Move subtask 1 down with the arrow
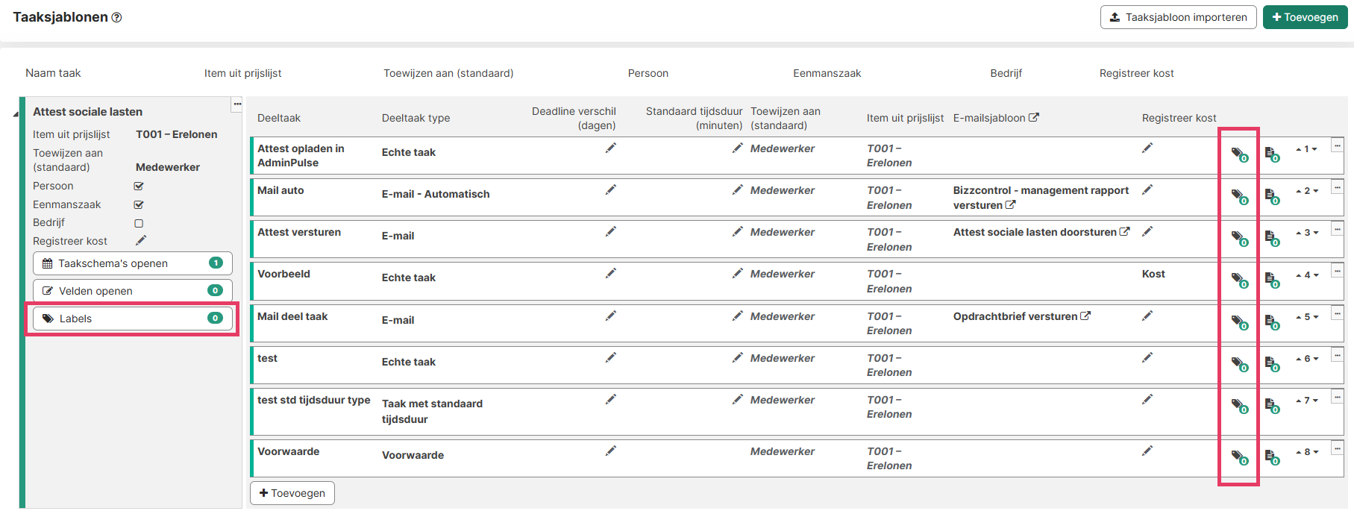The width and height of the screenshot is (1354, 511). coord(1315,149)
